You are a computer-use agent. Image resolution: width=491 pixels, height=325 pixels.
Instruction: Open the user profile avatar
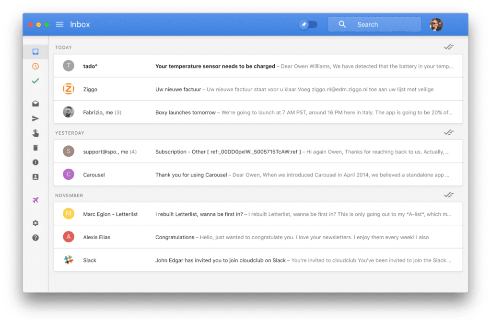pos(436,25)
